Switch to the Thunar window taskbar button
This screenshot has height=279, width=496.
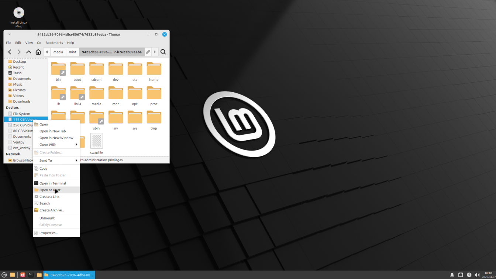point(69,275)
